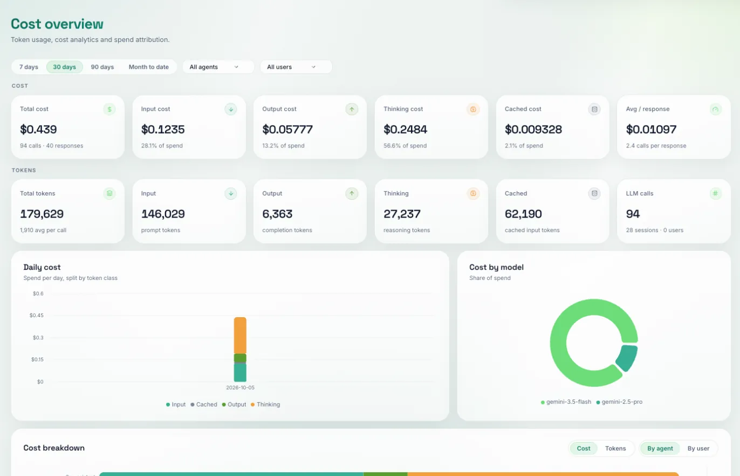This screenshot has width=740, height=476.
Task: Click the Thinking cost value $0.2484
Action: (x=407, y=129)
